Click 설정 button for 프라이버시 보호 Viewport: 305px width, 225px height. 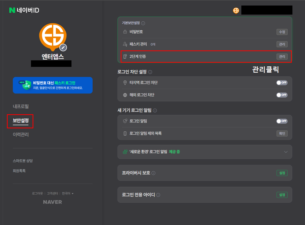pos(282,173)
